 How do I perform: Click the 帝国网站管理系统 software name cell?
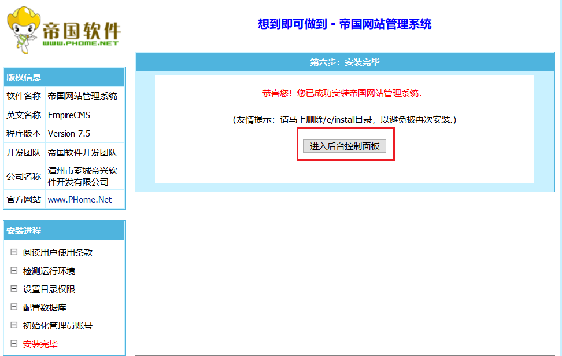85,96
